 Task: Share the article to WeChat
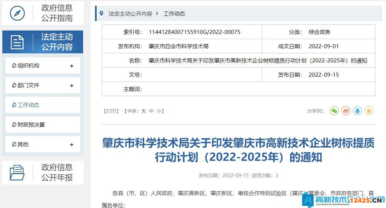[334, 111]
